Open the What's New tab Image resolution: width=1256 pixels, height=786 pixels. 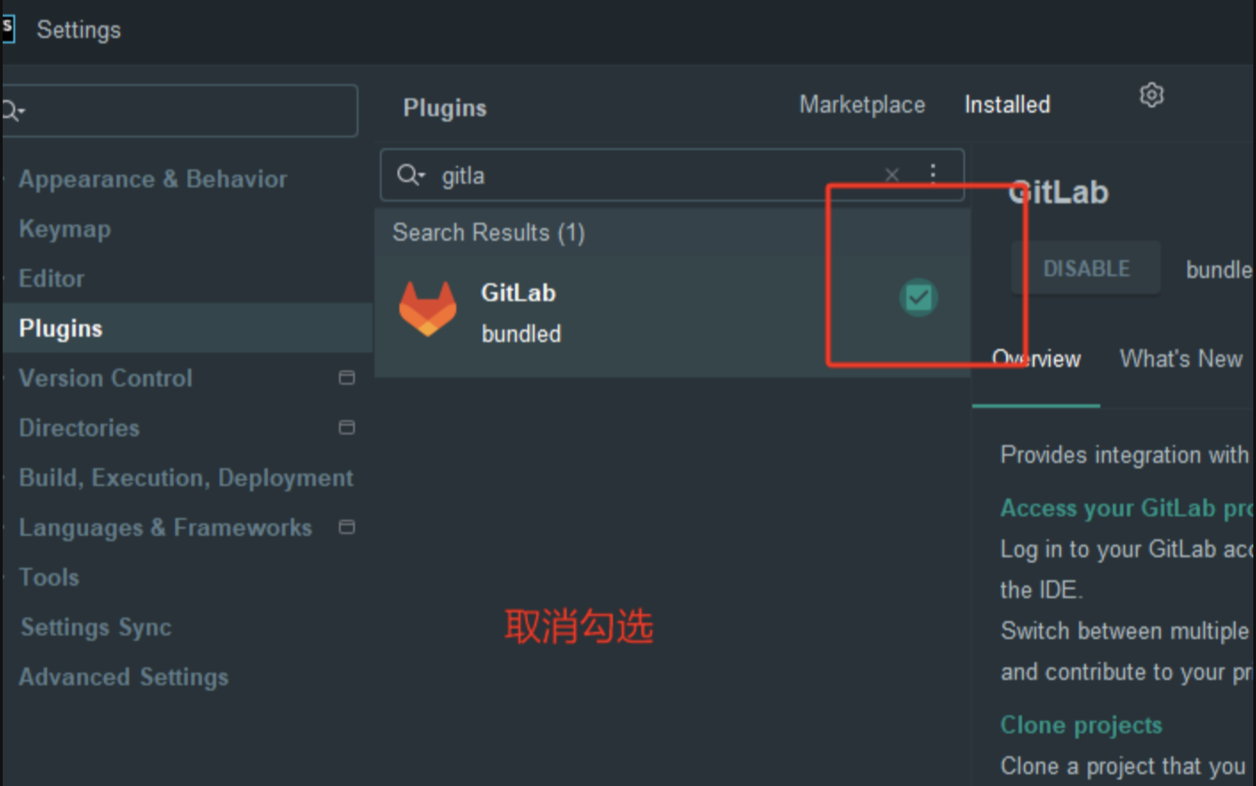1180,359
